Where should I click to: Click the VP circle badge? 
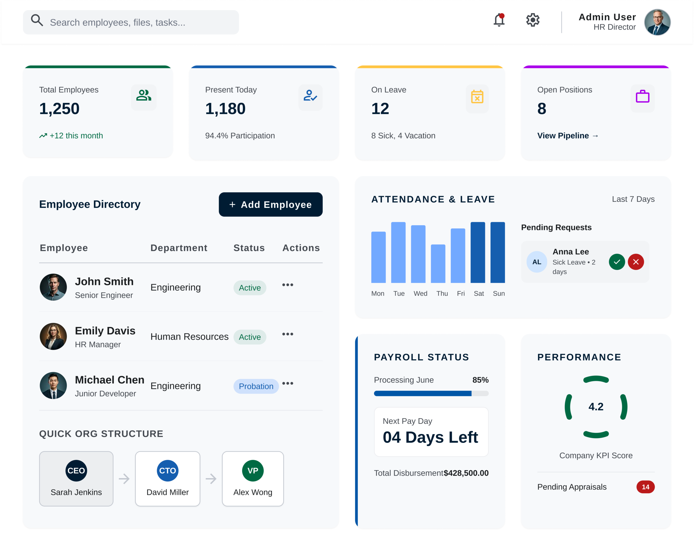253,471
